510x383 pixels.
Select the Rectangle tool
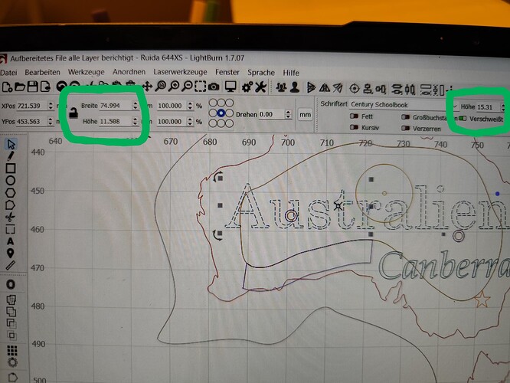11,169
